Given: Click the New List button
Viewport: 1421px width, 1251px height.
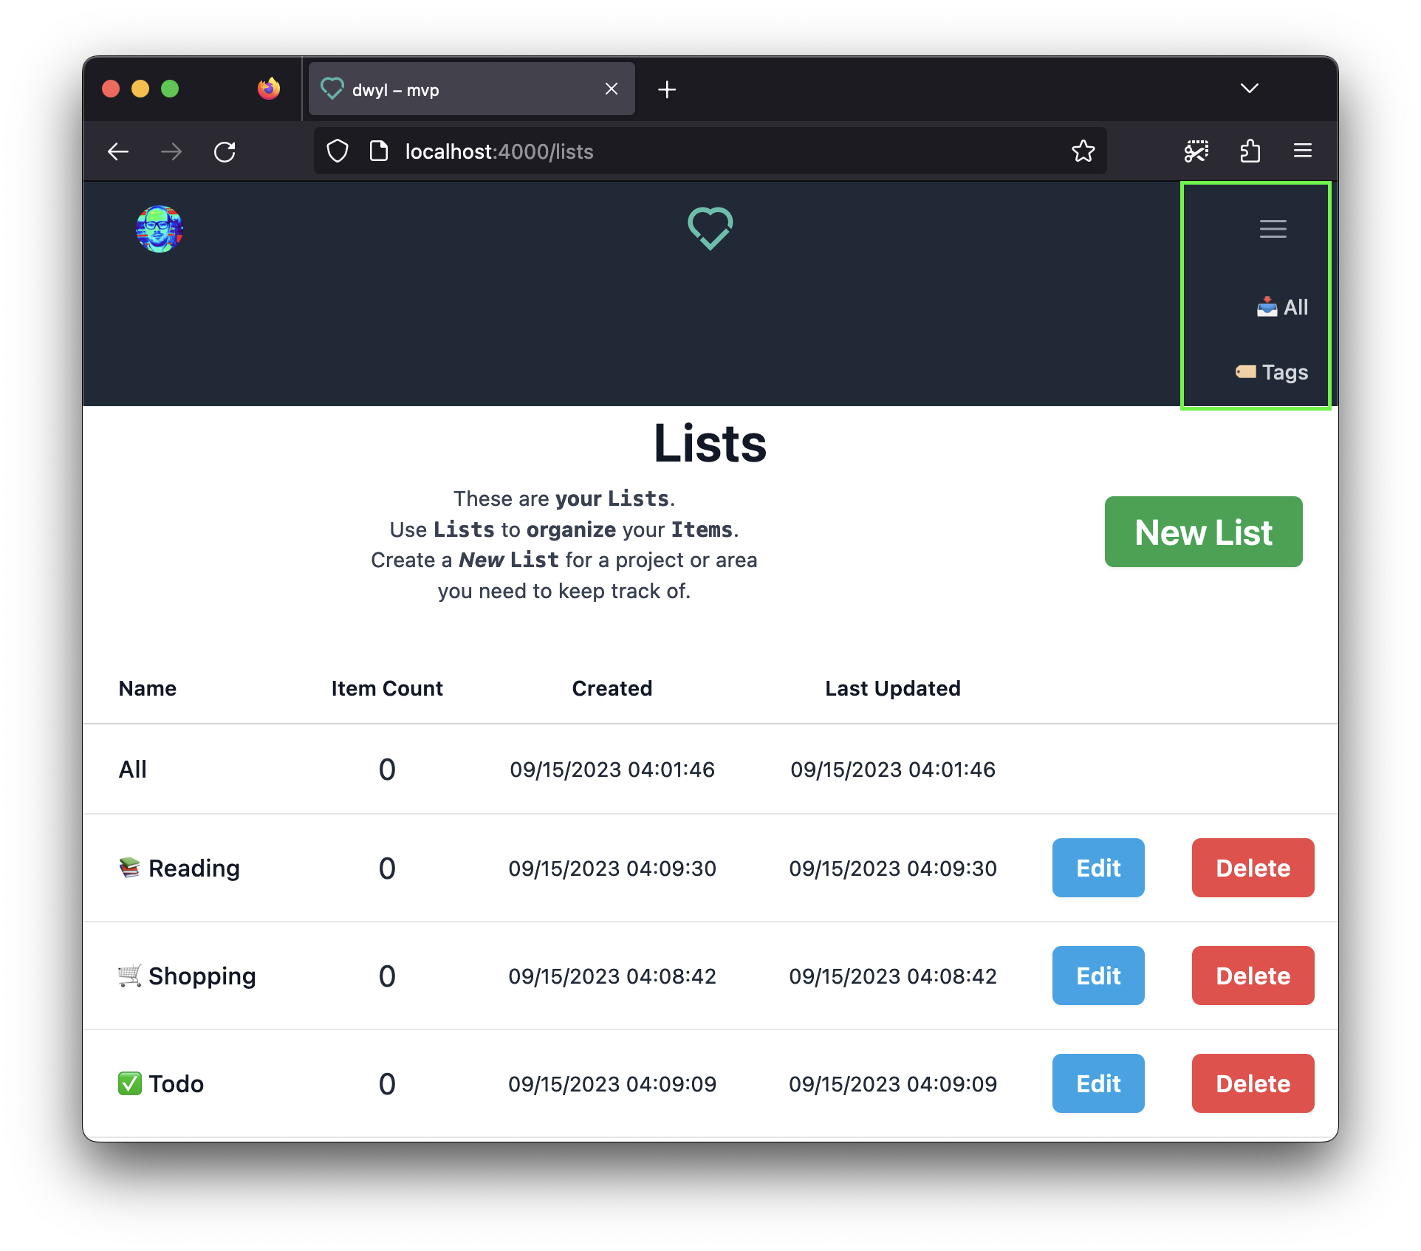Looking at the screenshot, I should tap(1203, 532).
